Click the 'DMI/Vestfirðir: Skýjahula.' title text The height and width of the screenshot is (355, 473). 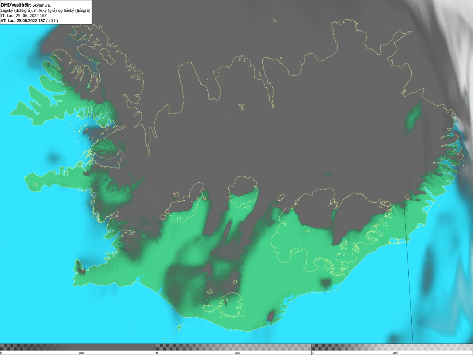tap(26, 5)
